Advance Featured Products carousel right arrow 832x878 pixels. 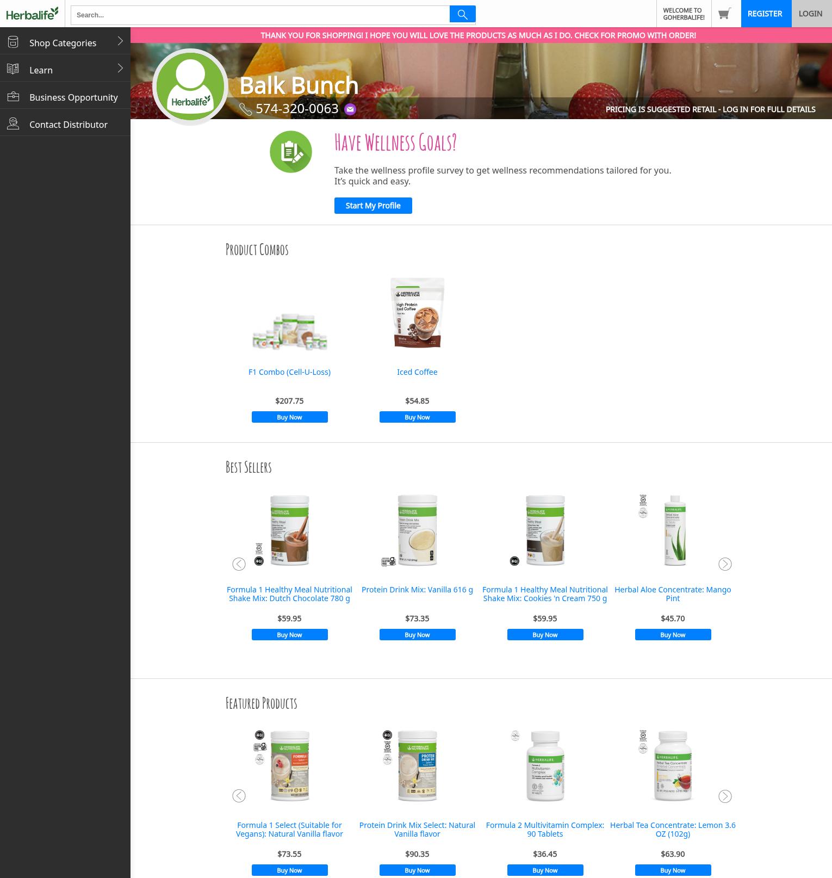725,796
